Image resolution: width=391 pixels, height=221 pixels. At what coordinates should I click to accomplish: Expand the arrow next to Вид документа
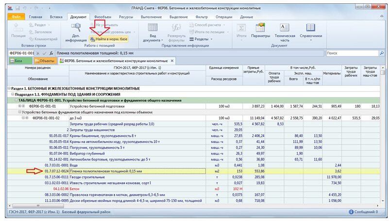(162, 40)
